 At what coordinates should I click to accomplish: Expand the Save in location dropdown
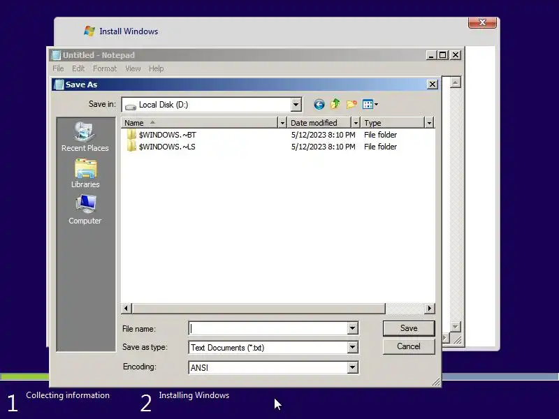coord(296,105)
